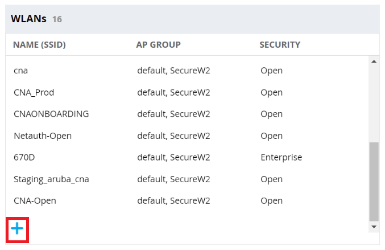The image size is (385, 250).
Task: Click the Enterprise security value for 670D
Action: click(x=281, y=157)
